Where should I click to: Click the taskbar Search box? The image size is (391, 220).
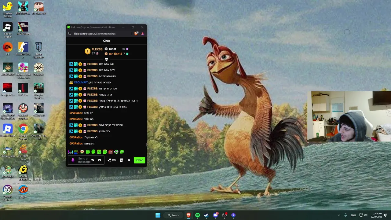pyautogui.click(x=173, y=215)
